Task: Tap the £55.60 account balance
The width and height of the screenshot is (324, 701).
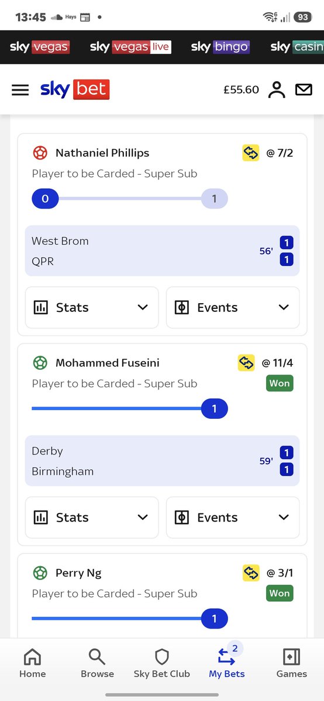Action: click(x=241, y=90)
